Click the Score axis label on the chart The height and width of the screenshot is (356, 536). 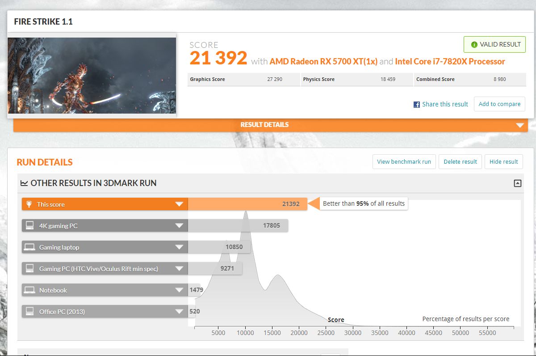[x=336, y=320]
